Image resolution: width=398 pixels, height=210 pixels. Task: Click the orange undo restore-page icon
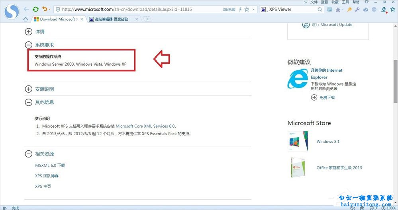(45, 9)
